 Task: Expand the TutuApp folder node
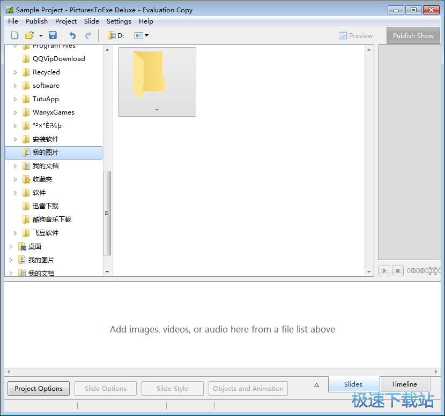click(x=16, y=99)
